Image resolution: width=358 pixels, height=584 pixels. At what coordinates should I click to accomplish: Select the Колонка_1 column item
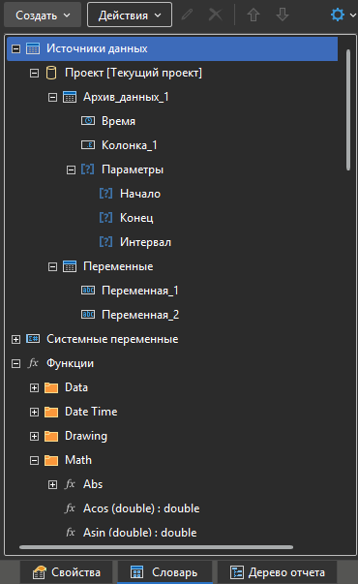(x=129, y=145)
